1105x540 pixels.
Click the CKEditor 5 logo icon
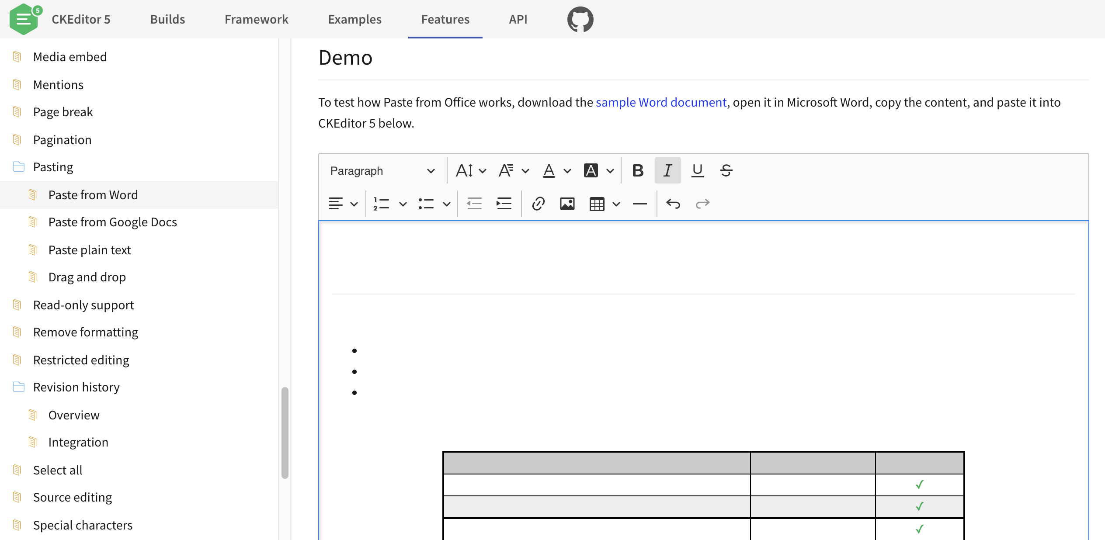coord(25,19)
